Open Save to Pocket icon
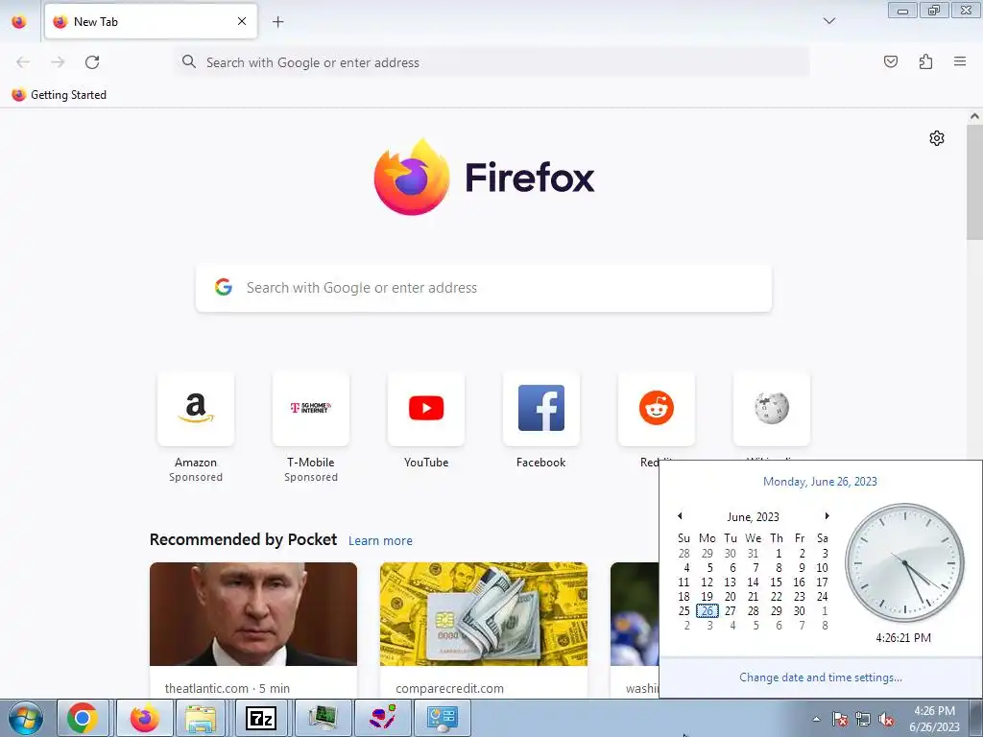Screen dimensions: 983x737 pos(891,61)
